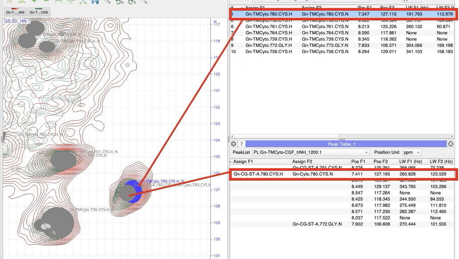The image size is (459, 259).
Task: Select row 8 Gn-TMCyto.739.CYS.H
Action: tap(343, 39)
